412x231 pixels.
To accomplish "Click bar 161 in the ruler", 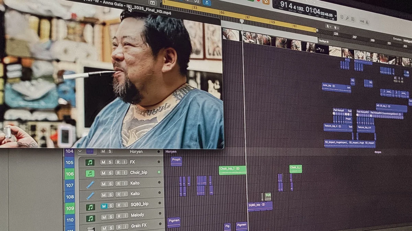I will point(294,26).
